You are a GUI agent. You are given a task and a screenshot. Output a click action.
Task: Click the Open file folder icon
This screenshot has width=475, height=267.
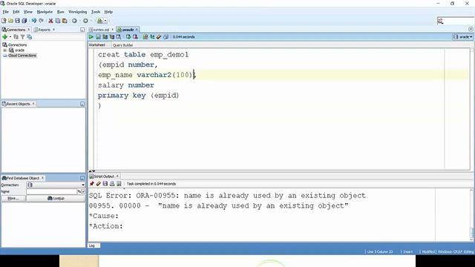[10, 21]
